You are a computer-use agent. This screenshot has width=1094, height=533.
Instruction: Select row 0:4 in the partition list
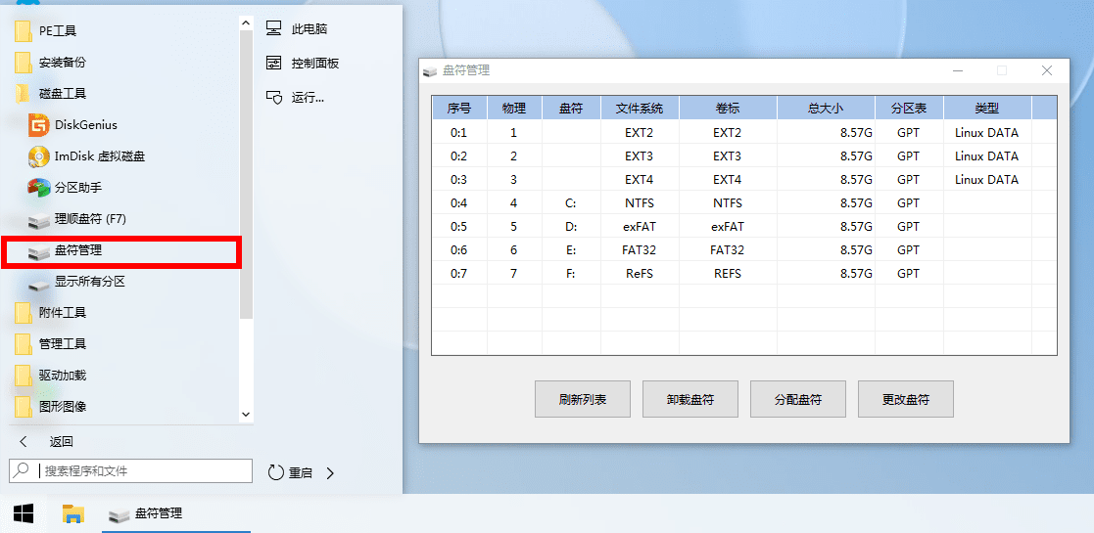click(x=743, y=203)
